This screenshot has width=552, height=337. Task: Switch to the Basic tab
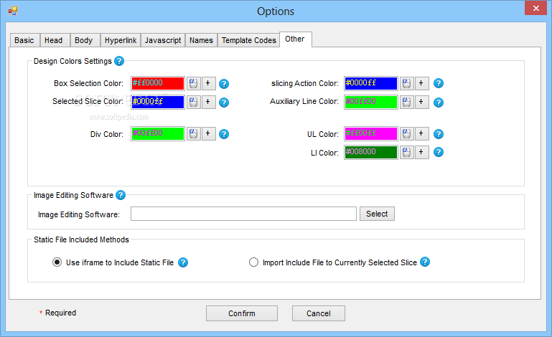click(x=24, y=40)
